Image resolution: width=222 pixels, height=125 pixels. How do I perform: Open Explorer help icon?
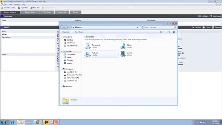[174, 32]
